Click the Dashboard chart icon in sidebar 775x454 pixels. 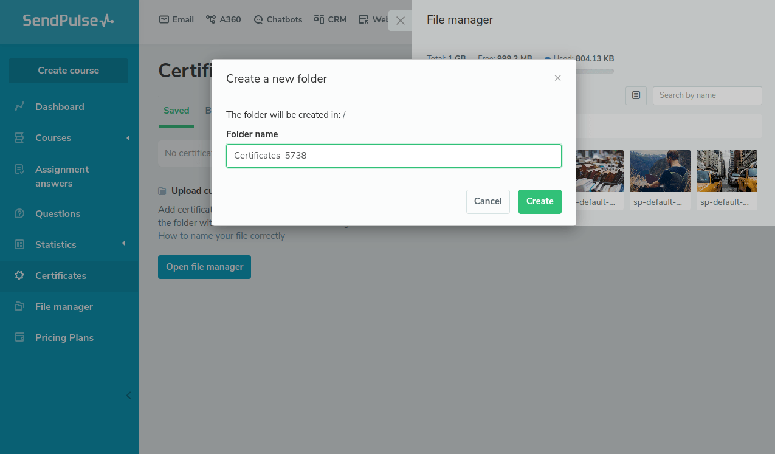(19, 106)
